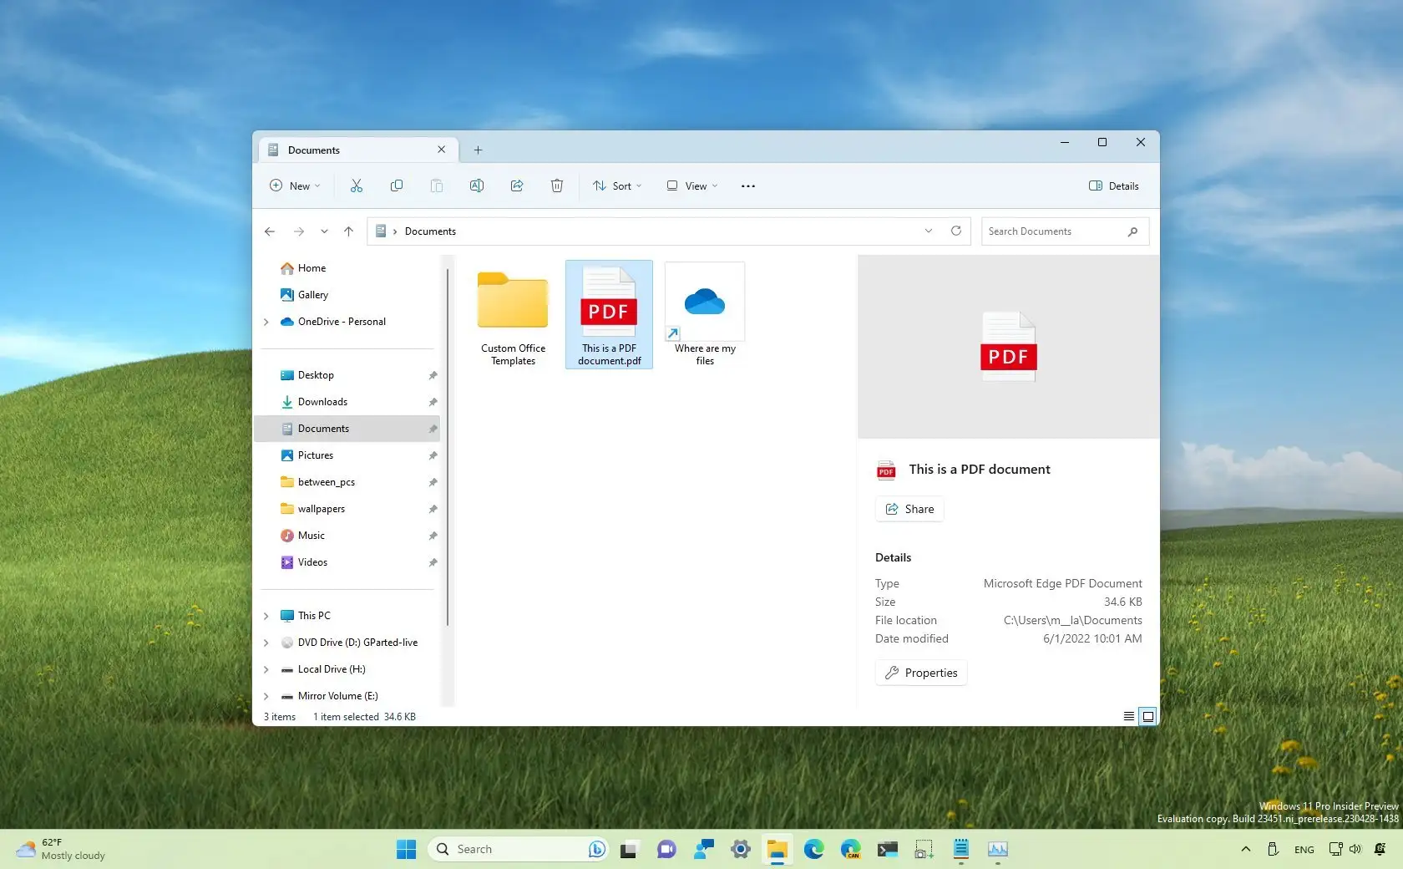Open Task View from taskbar

629,849
